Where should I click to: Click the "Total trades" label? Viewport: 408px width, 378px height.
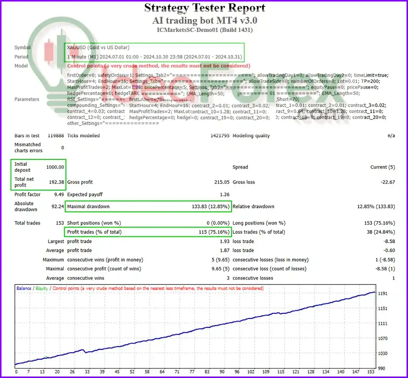point(27,223)
